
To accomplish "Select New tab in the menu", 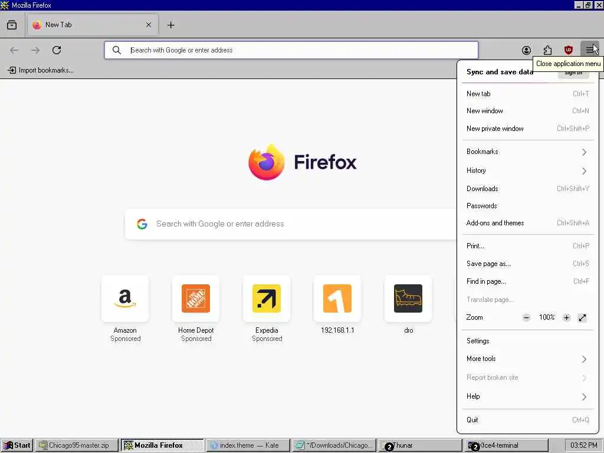I will (528, 94).
